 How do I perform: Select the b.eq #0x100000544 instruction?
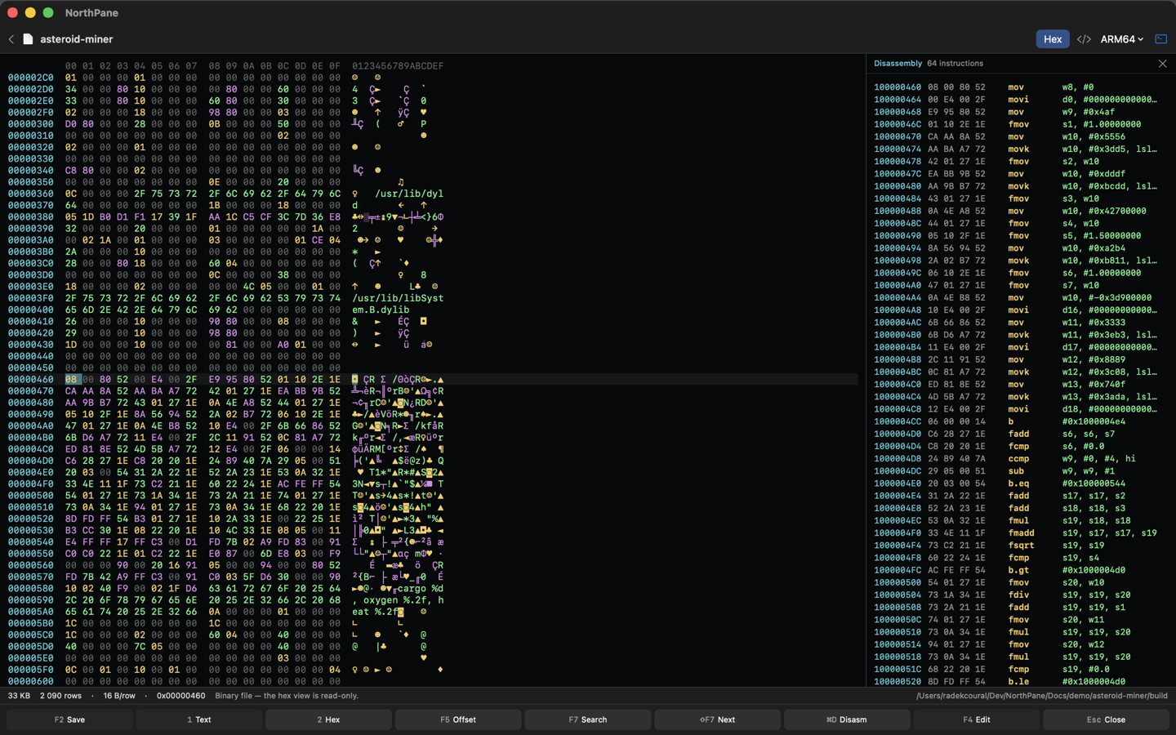pos(1019,483)
